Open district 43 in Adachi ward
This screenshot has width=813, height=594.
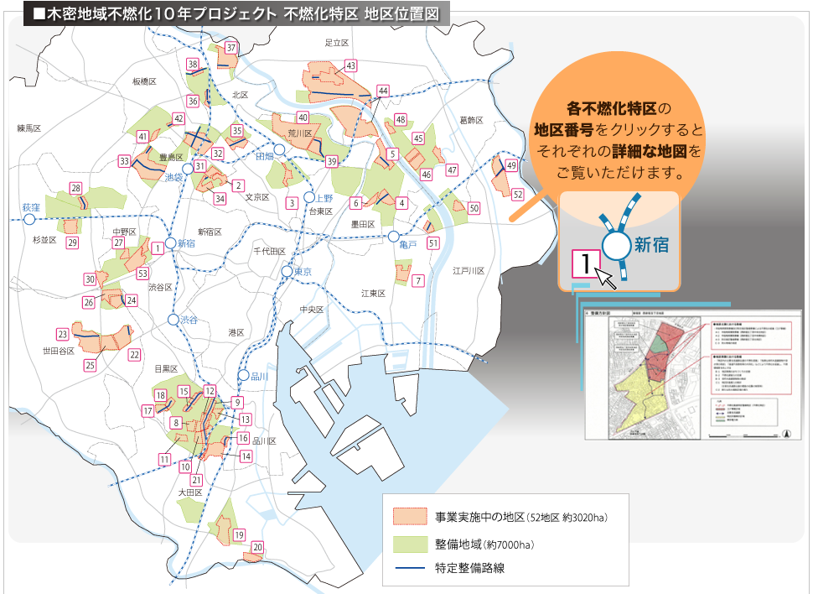[350, 64]
